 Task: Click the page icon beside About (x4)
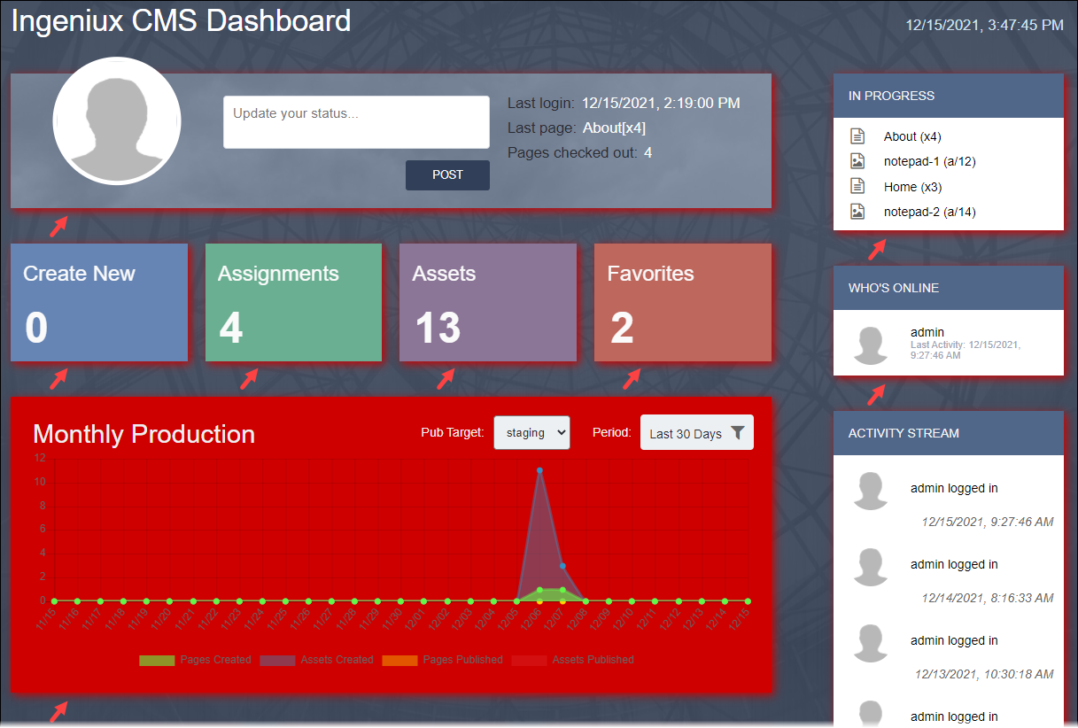click(x=857, y=136)
